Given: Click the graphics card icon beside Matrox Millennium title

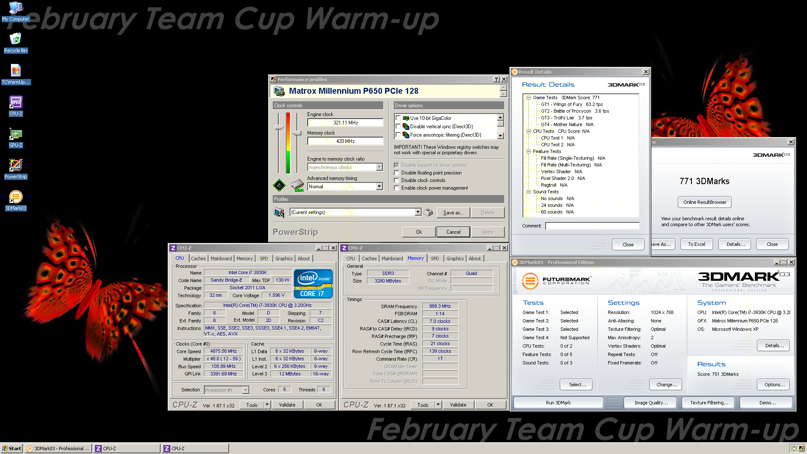Looking at the screenshot, I should pos(279,91).
